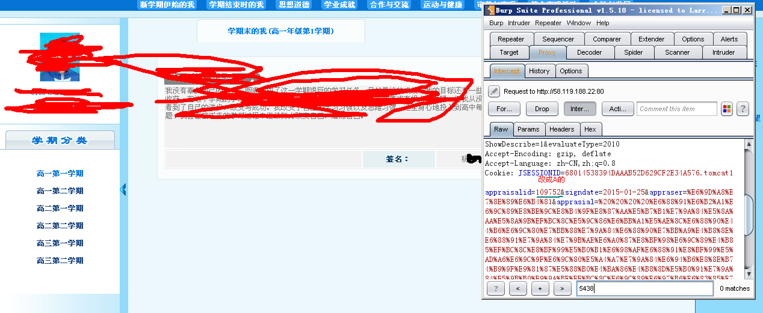Click 'Request to http://58.119.188.22:80' label
Screen dimensions: 763x313
pyautogui.click(x=554, y=91)
